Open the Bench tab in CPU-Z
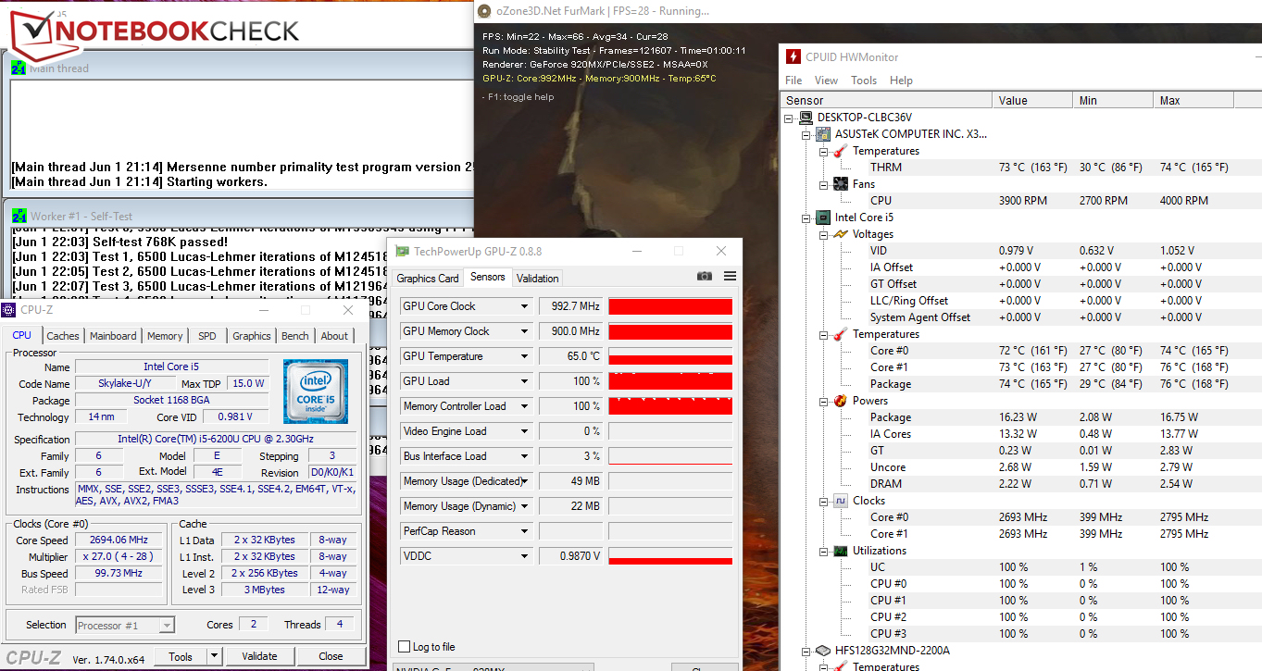1262x671 pixels. point(295,336)
